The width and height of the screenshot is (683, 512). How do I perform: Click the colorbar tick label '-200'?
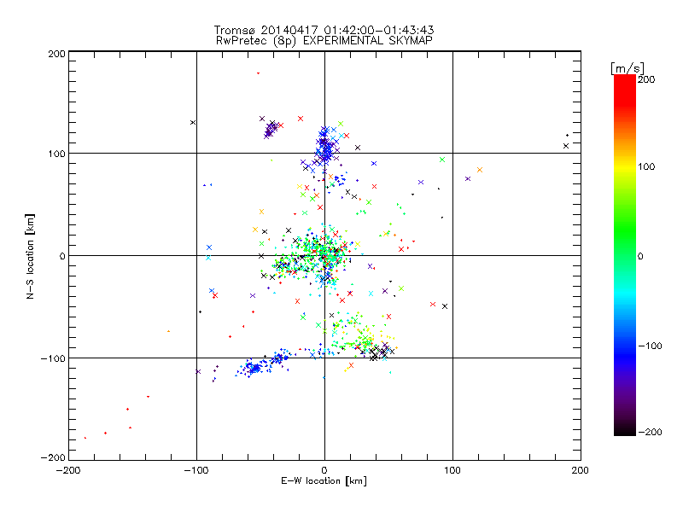(x=650, y=432)
